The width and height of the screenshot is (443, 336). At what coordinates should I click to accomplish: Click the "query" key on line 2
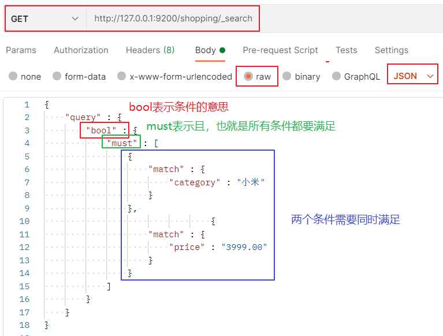(x=83, y=117)
